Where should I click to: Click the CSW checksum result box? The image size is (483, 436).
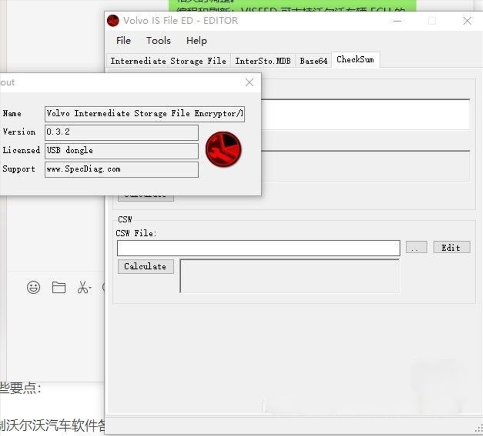[290, 276]
